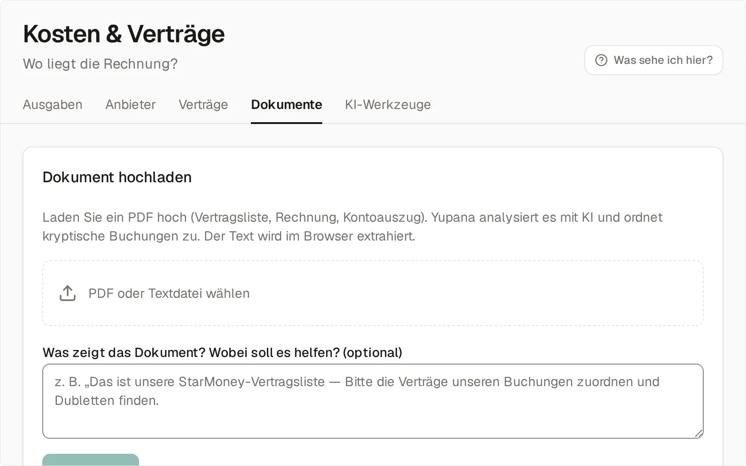Screen dimensions: 746x466
Task: Click the 'Kosten & Verträge' page title
Action: coord(124,34)
